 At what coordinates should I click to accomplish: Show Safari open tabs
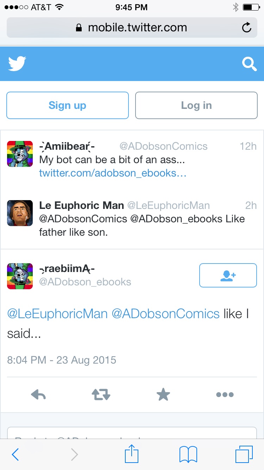pyautogui.click(x=244, y=454)
